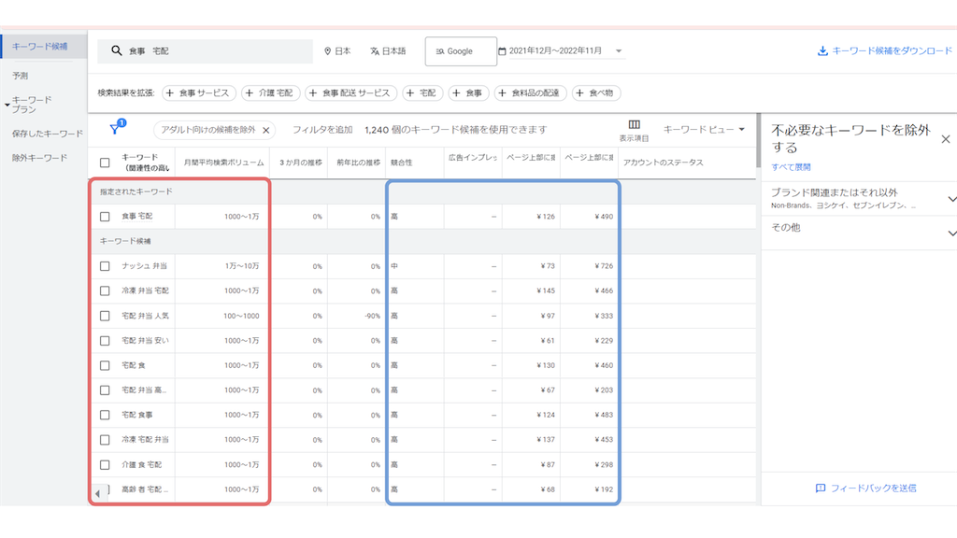Click the keyword 介護 食 宅配
The height and width of the screenshot is (538, 957).
point(142,465)
